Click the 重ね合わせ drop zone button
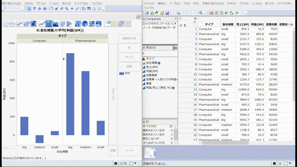The height and width of the screenshot is (167, 297). pyautogui.click(x=129, y=38)
